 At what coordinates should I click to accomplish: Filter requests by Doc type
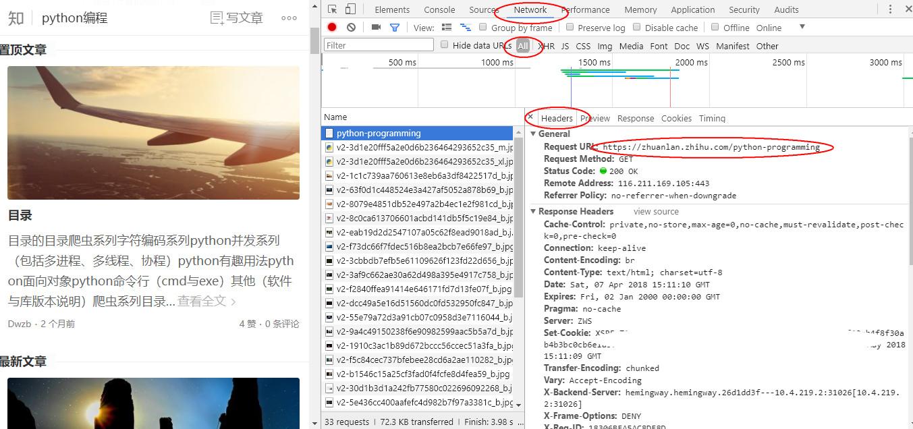(x=682, y=46)
